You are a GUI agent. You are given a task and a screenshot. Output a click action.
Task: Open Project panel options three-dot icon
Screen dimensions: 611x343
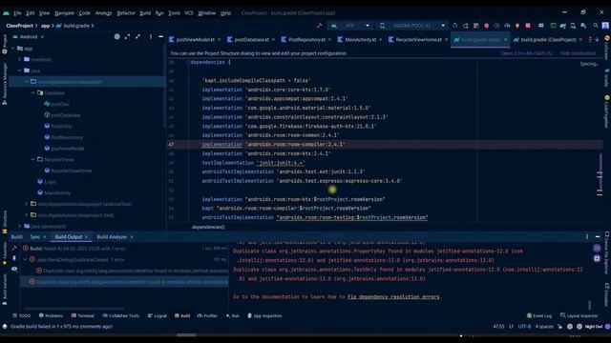151,36
